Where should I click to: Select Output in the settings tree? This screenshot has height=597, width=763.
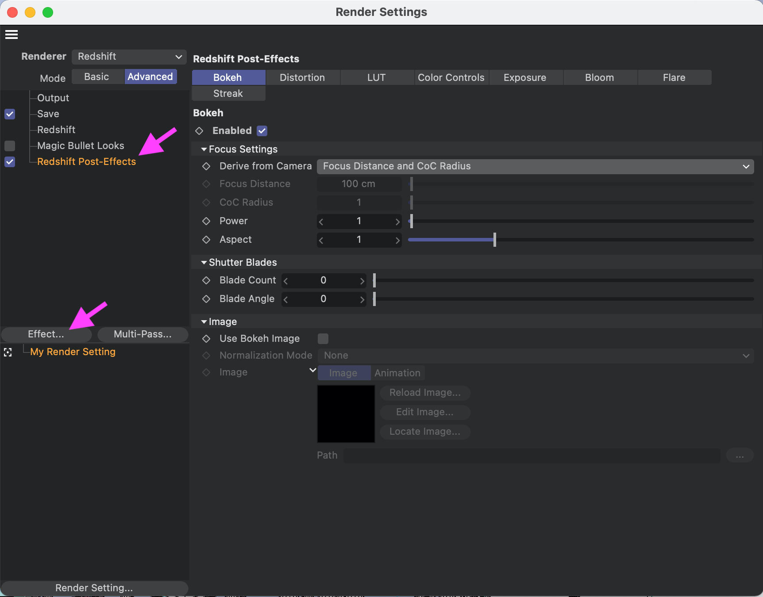[53, 98]
